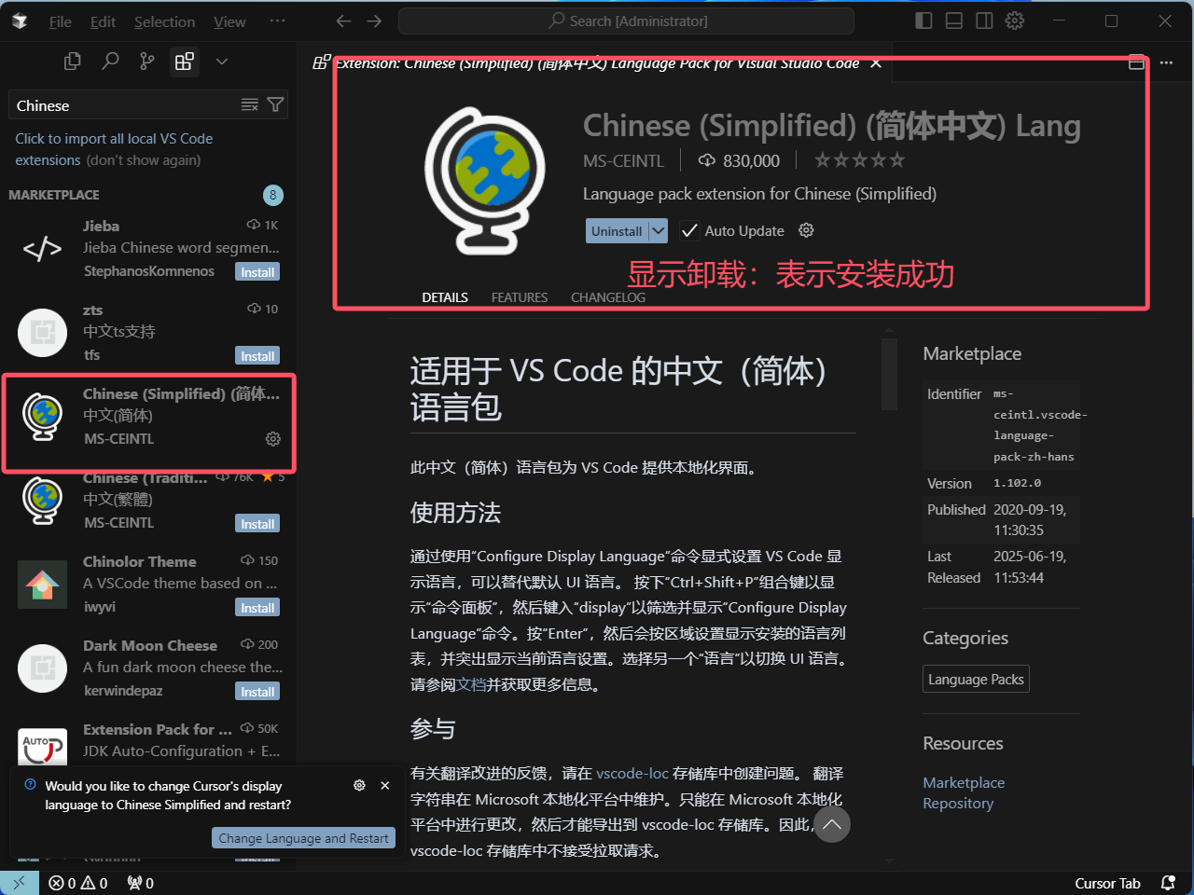Install the zts extension

click(257, 356)
